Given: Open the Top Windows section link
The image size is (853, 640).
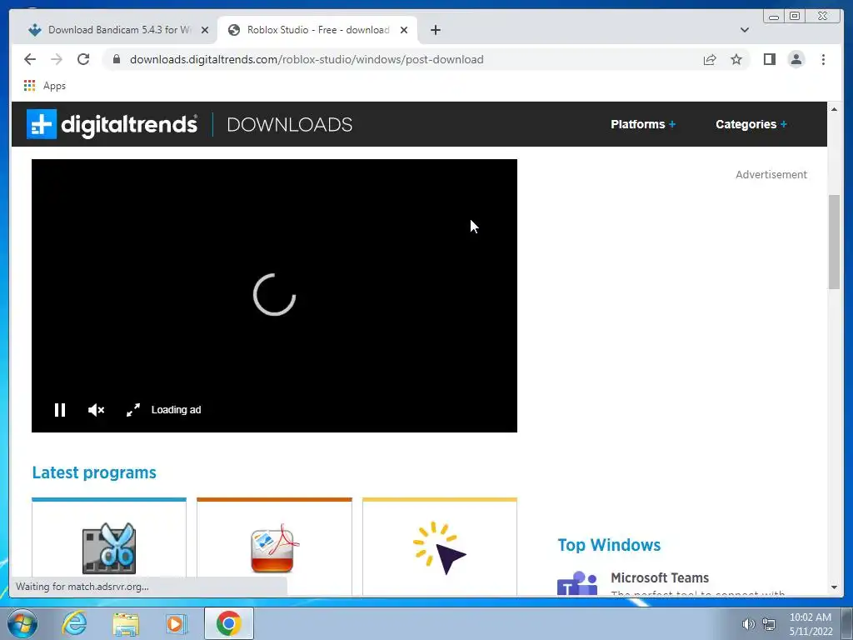Looking at the screenshot, I should pyautogui.click(x=609, y=545).
